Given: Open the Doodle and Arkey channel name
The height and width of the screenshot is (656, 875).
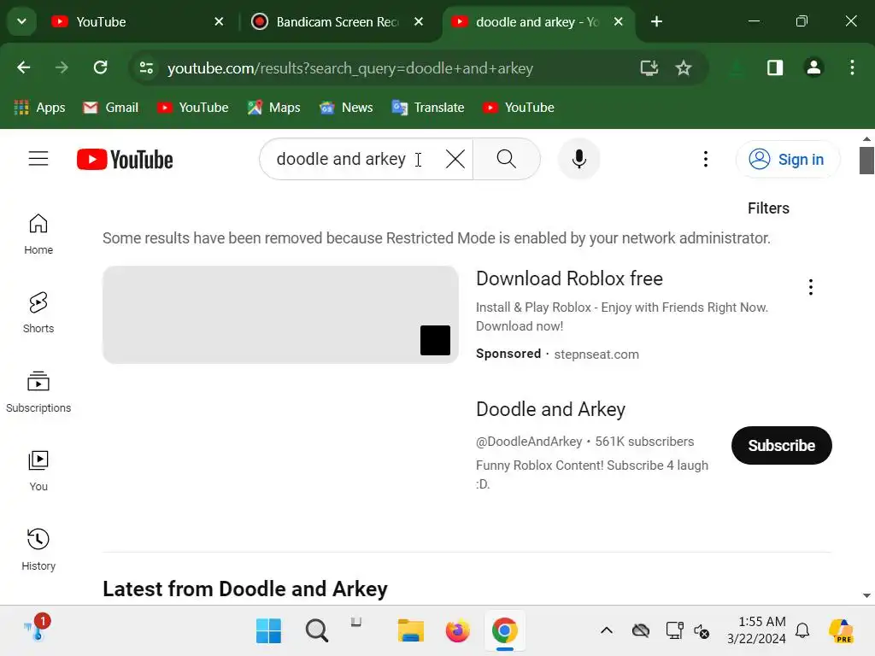Looking at the screenshot, I should (x=550, y=409).
